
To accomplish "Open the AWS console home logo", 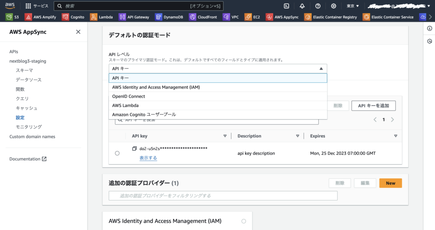I will (x=10, y=6).
